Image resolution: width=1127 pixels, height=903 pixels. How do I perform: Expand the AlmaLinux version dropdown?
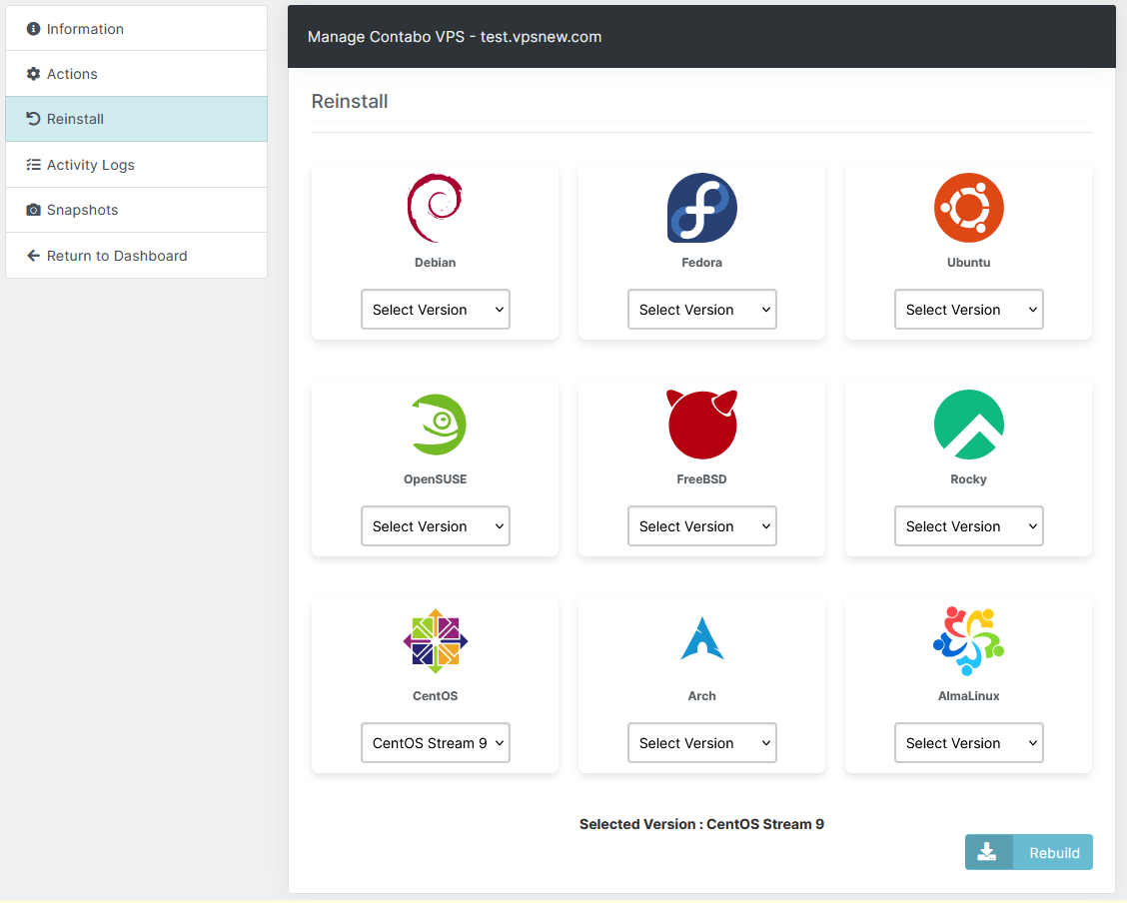click(x=968, y=743)
